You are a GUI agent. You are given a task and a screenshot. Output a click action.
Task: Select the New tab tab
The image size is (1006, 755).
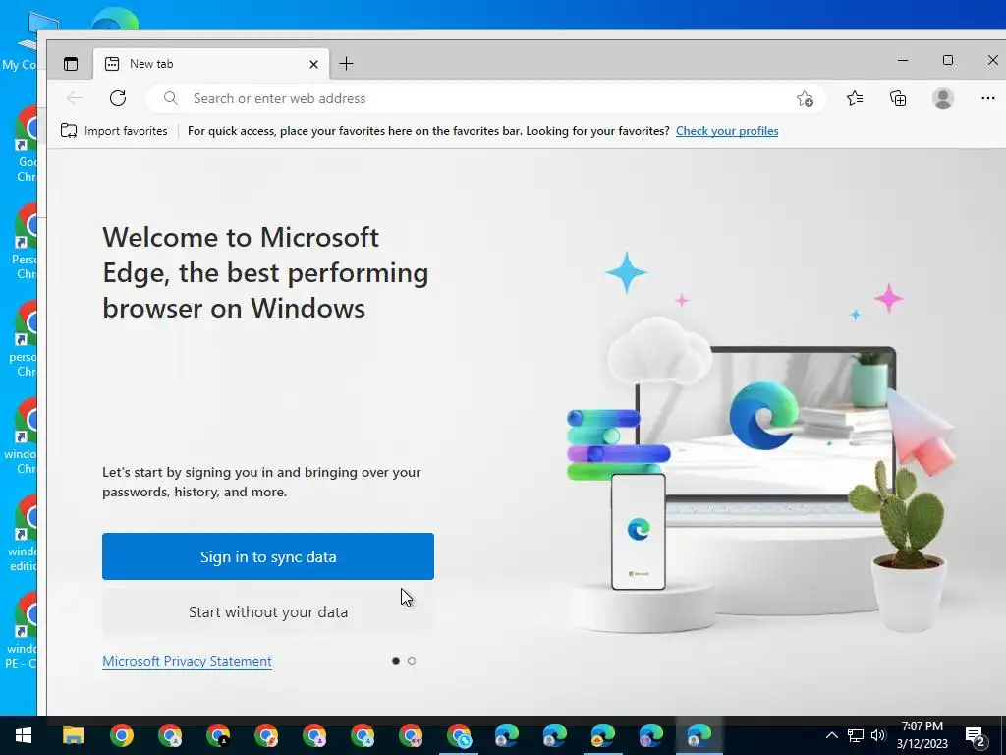tap(211, 64)
